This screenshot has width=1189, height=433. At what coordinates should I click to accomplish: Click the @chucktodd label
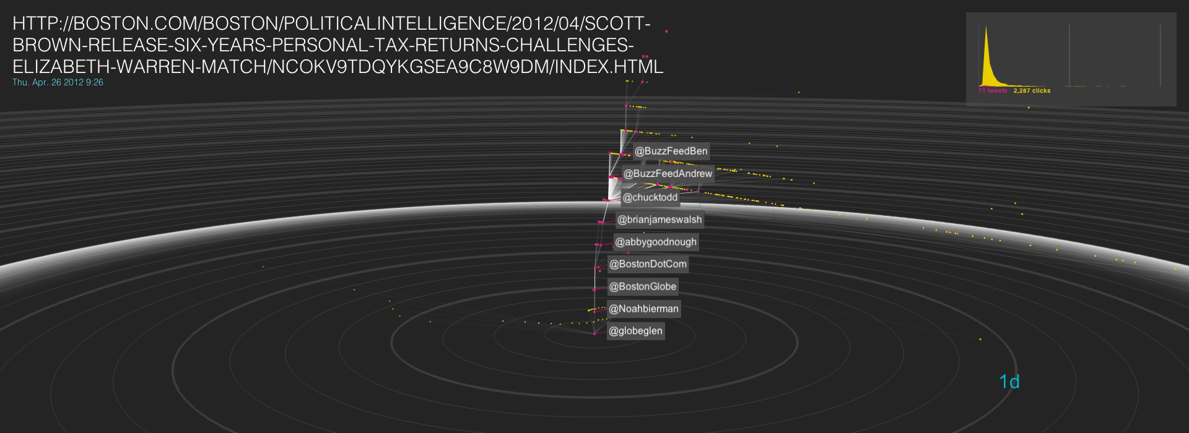tap(650, 197)
